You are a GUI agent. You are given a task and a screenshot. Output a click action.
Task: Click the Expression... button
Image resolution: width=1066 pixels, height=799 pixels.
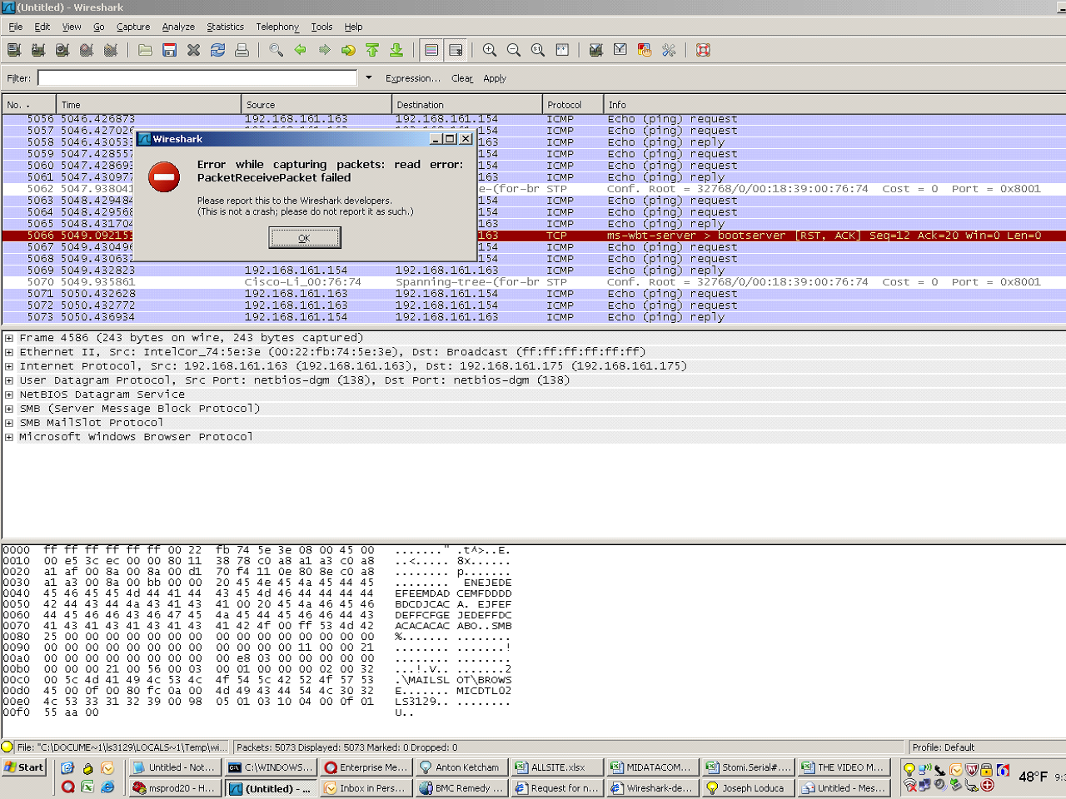click(x=413, y=78)
